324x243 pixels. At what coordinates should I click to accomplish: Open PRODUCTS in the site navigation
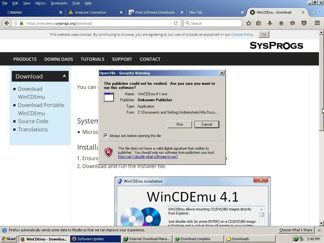click(x=25, y=59)
